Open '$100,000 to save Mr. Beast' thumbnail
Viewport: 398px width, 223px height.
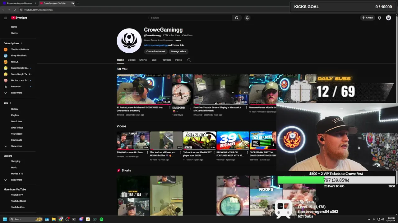pos(133,141)
